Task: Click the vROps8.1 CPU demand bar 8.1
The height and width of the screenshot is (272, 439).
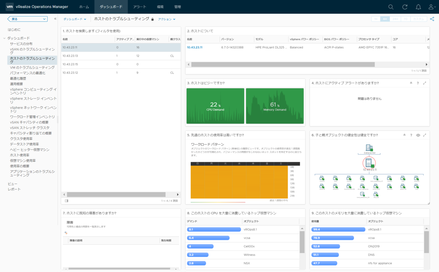Action: [x=214, y=229]
